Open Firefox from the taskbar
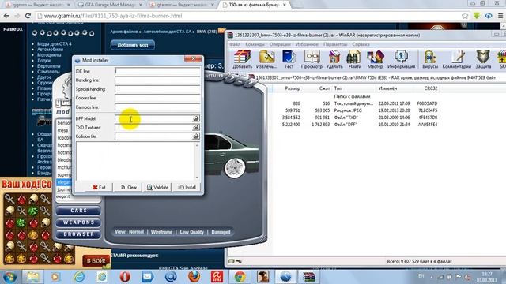 pos(194,277)
